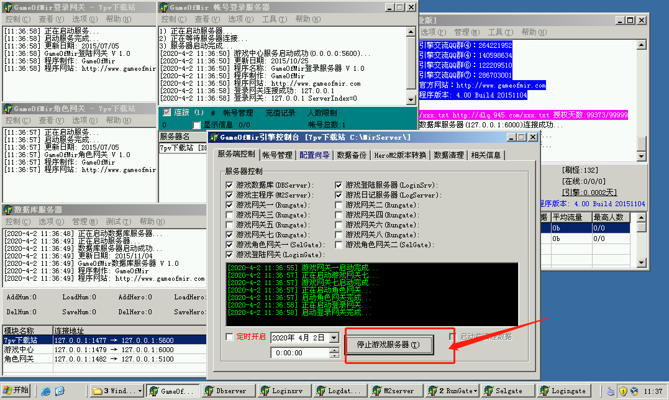
Task: Select 7pv下载站 row in module list
Action: 104,340
